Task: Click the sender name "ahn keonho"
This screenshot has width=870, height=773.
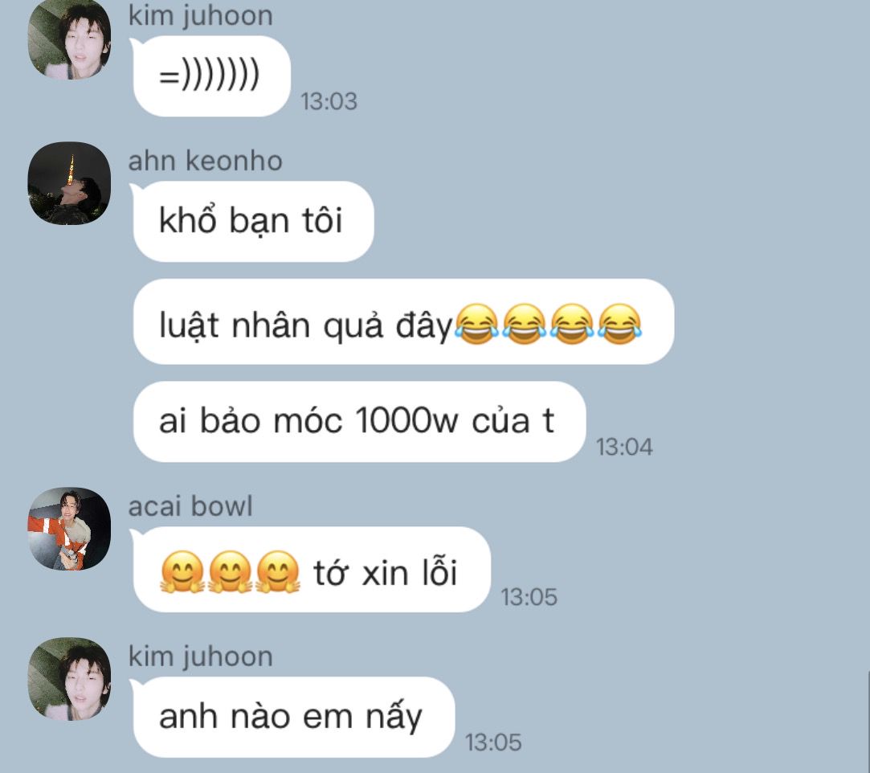Action: click(206, 161)
